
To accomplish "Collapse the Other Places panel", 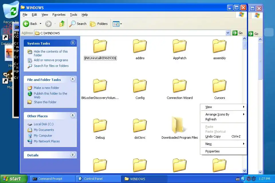I will point(72,116).
